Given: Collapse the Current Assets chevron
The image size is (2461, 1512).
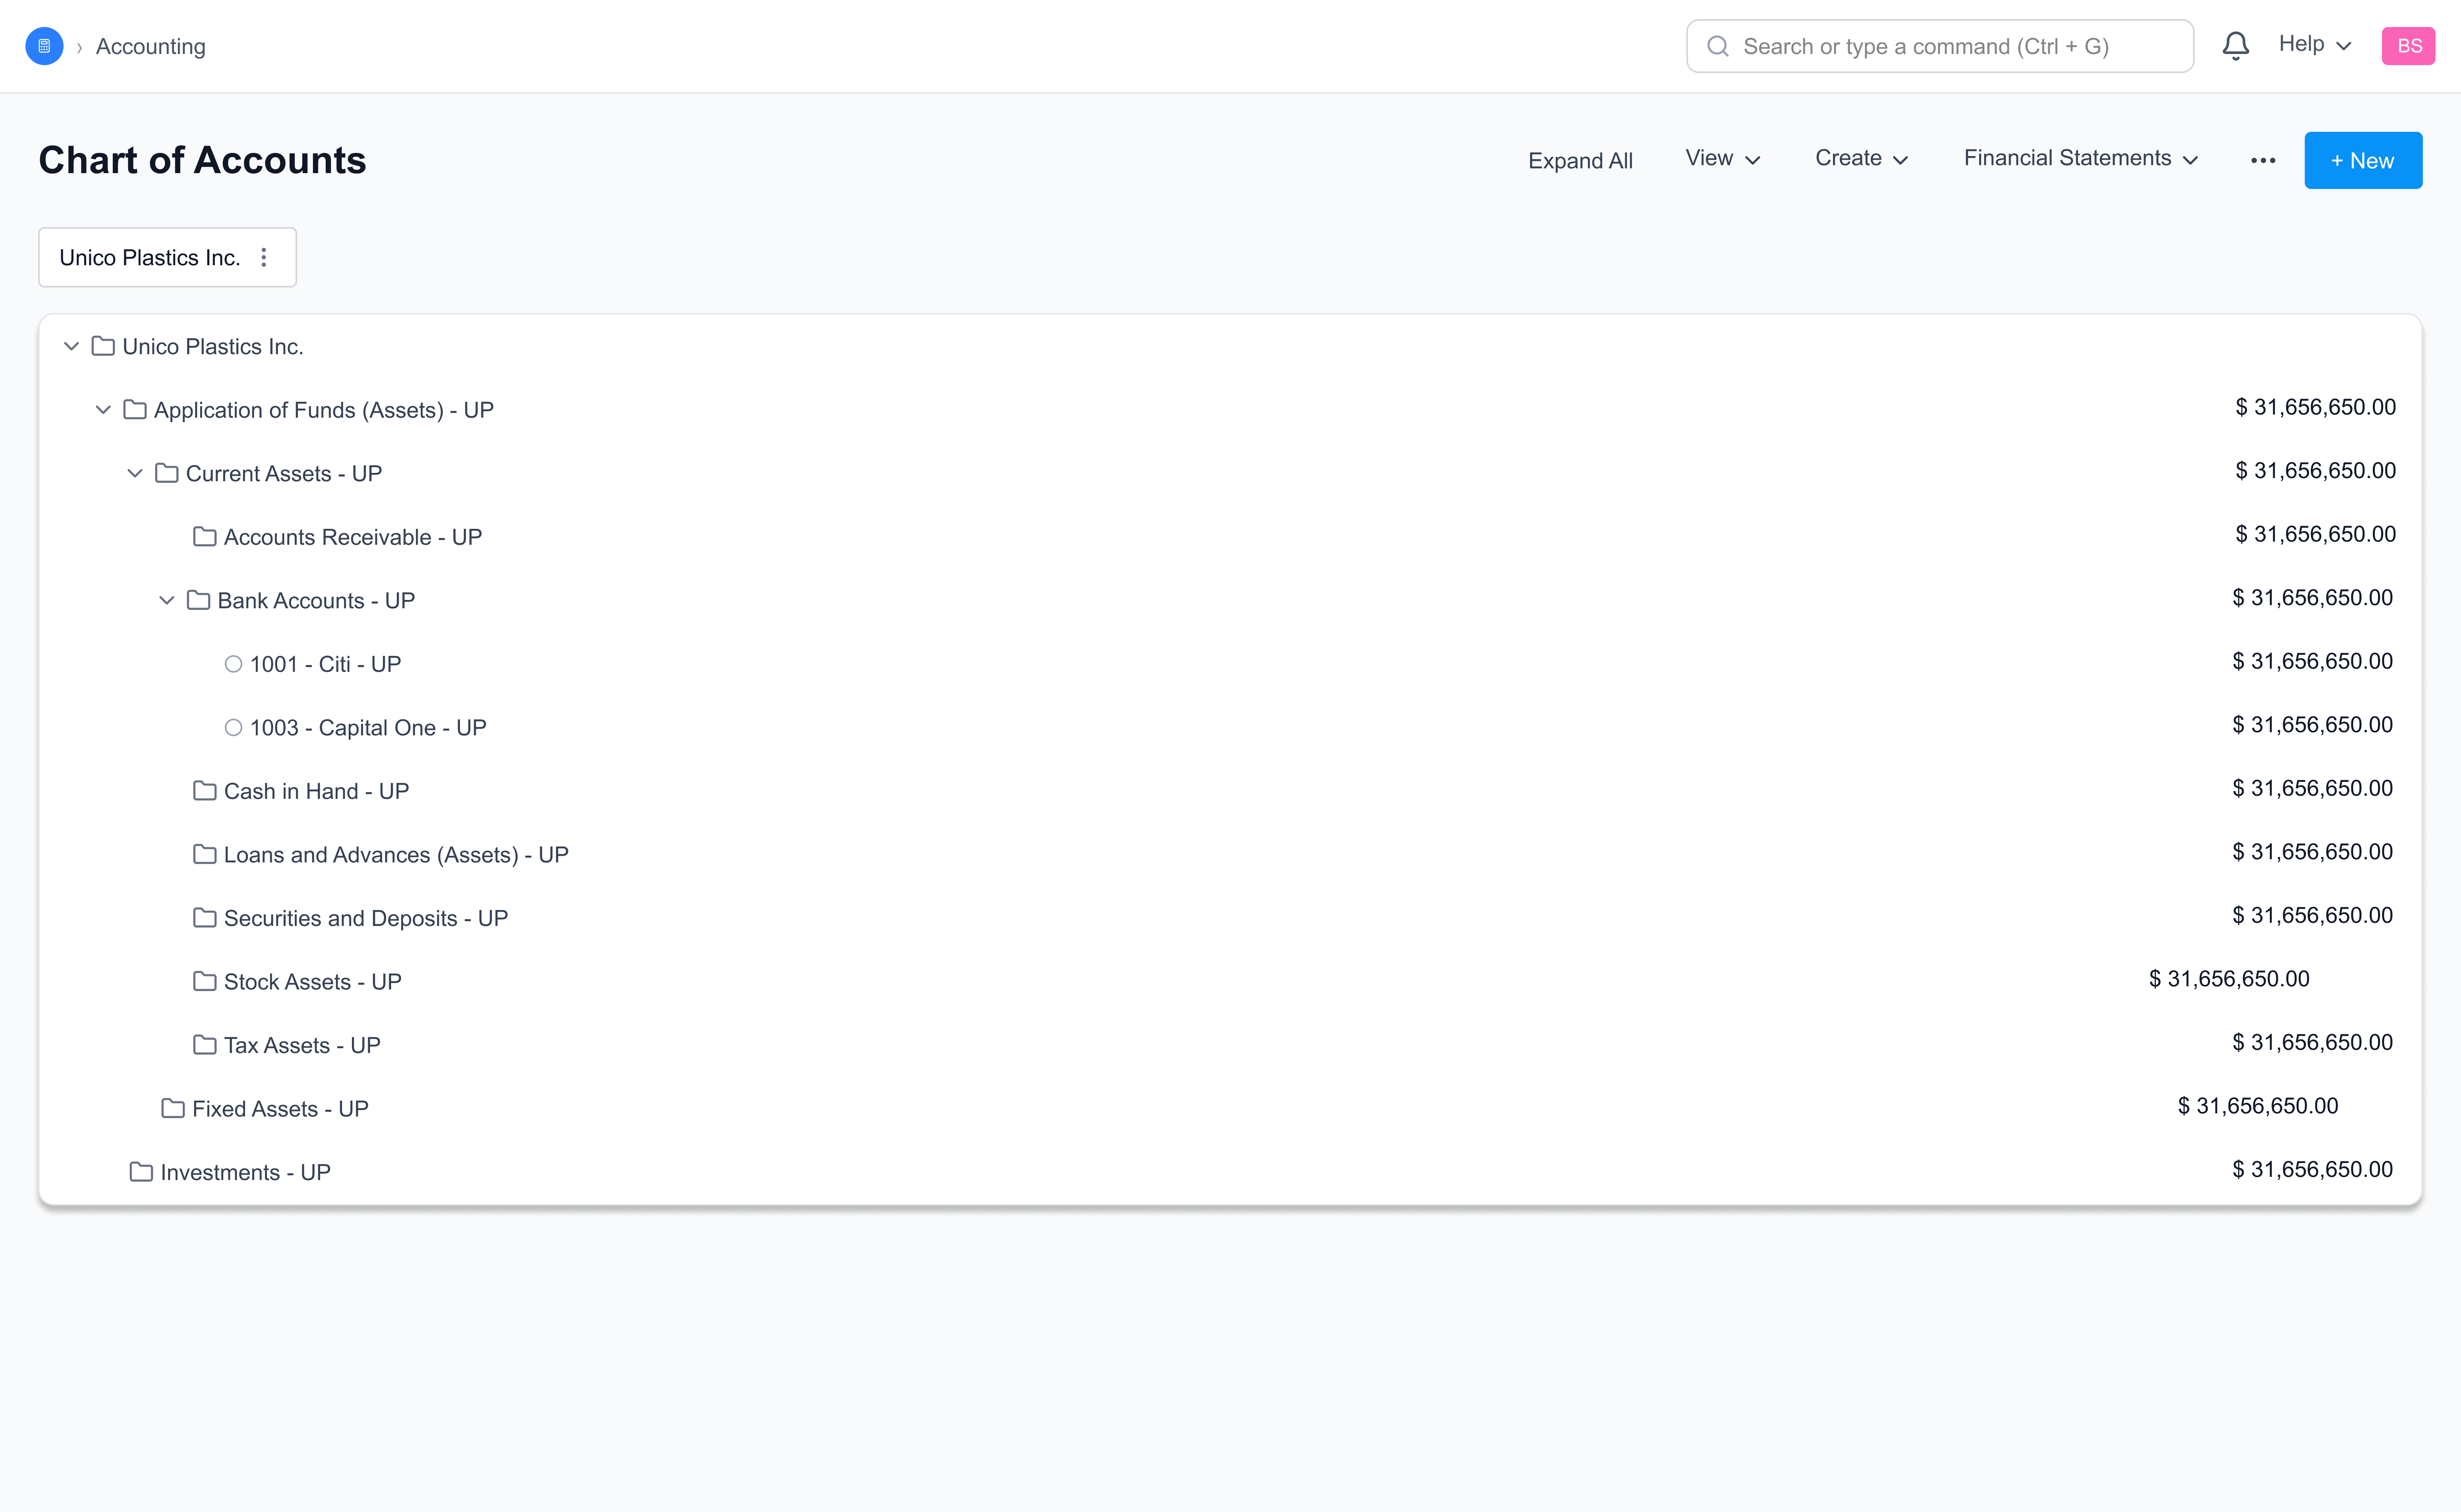Looking at the screenshot, I should coord(135,473).
